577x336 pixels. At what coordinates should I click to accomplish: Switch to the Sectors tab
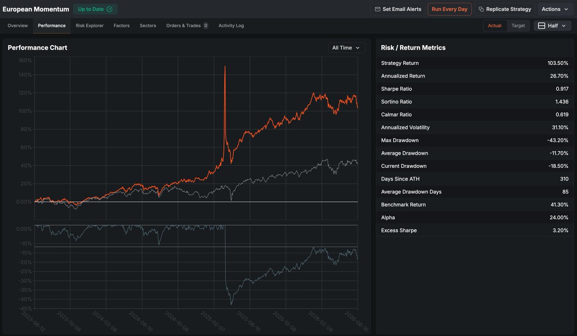148,26
